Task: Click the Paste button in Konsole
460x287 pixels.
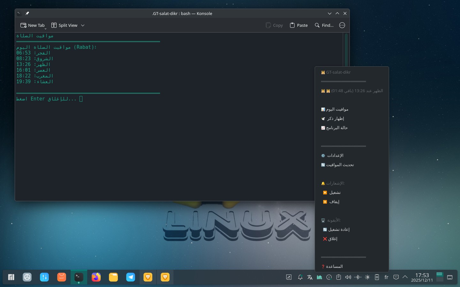Action: [299, 26]
